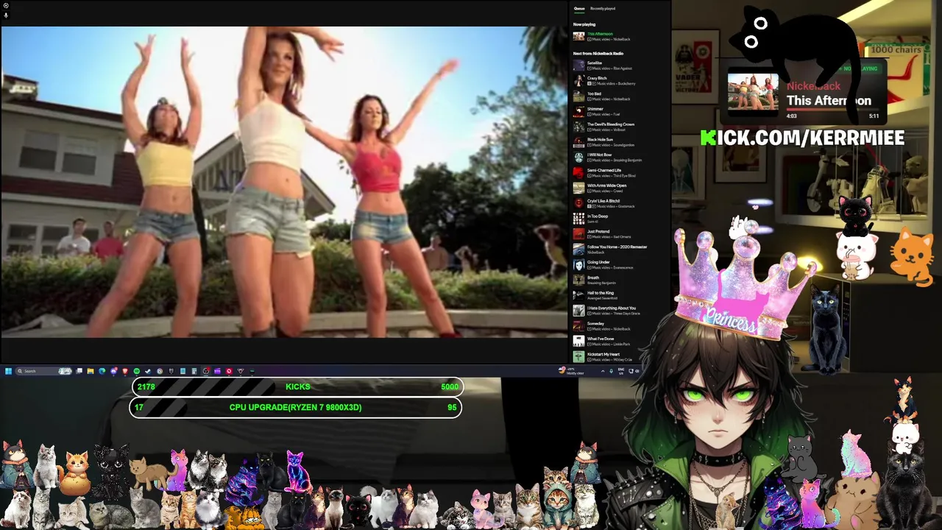Play 'Going Under' by Evanescence
This screenshot has height=530, width=942.
618,265
